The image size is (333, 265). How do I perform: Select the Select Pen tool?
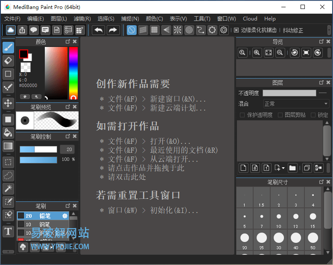click(8, 202)
